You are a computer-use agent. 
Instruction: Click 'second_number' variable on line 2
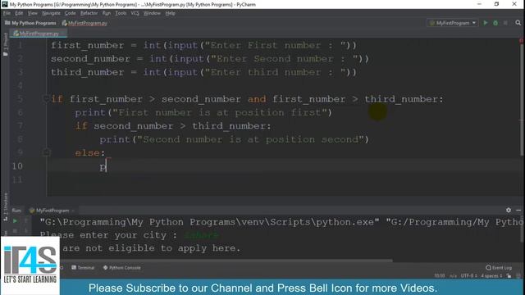(90, 59)
